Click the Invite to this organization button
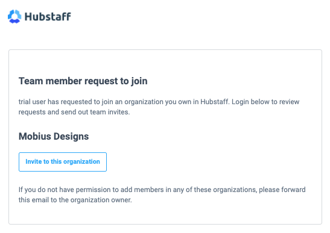 (63, 162)
